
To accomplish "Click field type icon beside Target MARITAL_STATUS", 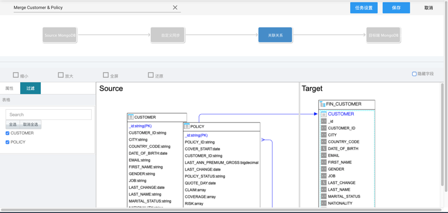I will [x=324, y=196].
